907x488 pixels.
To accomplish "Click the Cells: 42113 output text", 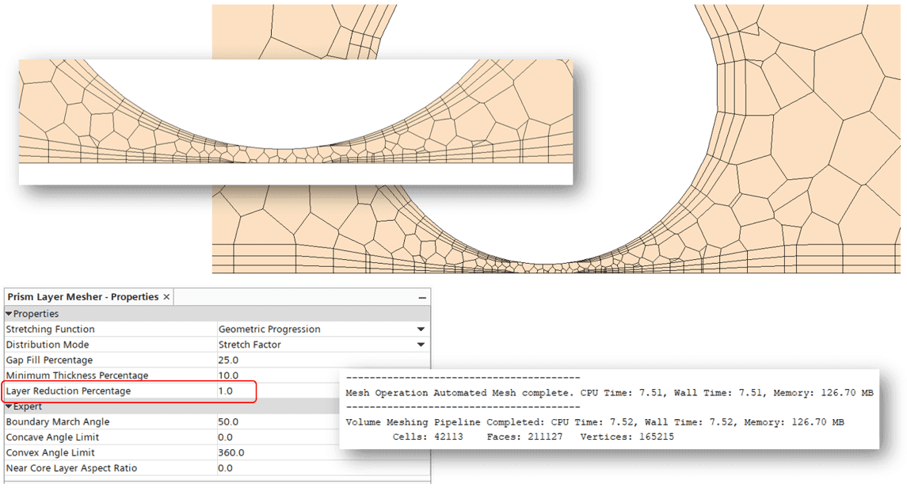I will pos(428,437).
